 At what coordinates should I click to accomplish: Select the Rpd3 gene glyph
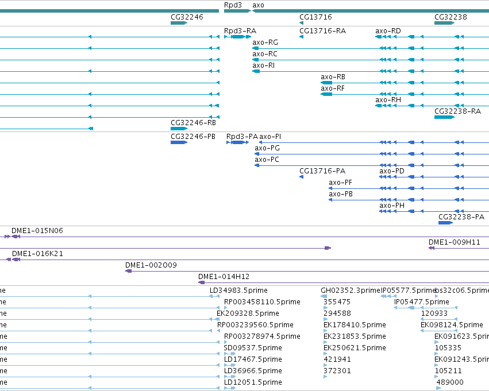[237, 11]
